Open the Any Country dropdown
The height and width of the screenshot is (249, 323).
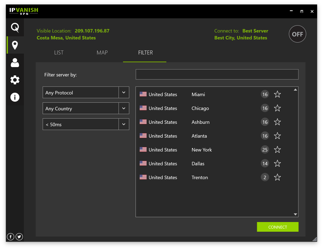click(86, 108)
